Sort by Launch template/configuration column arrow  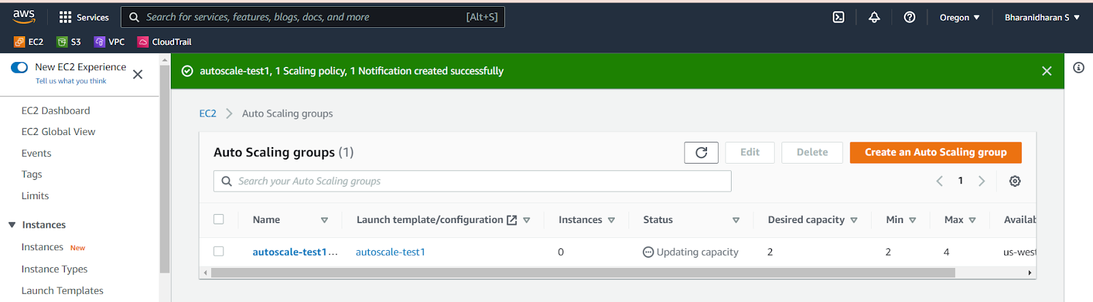pyautogui.click(x=527, y=220)
